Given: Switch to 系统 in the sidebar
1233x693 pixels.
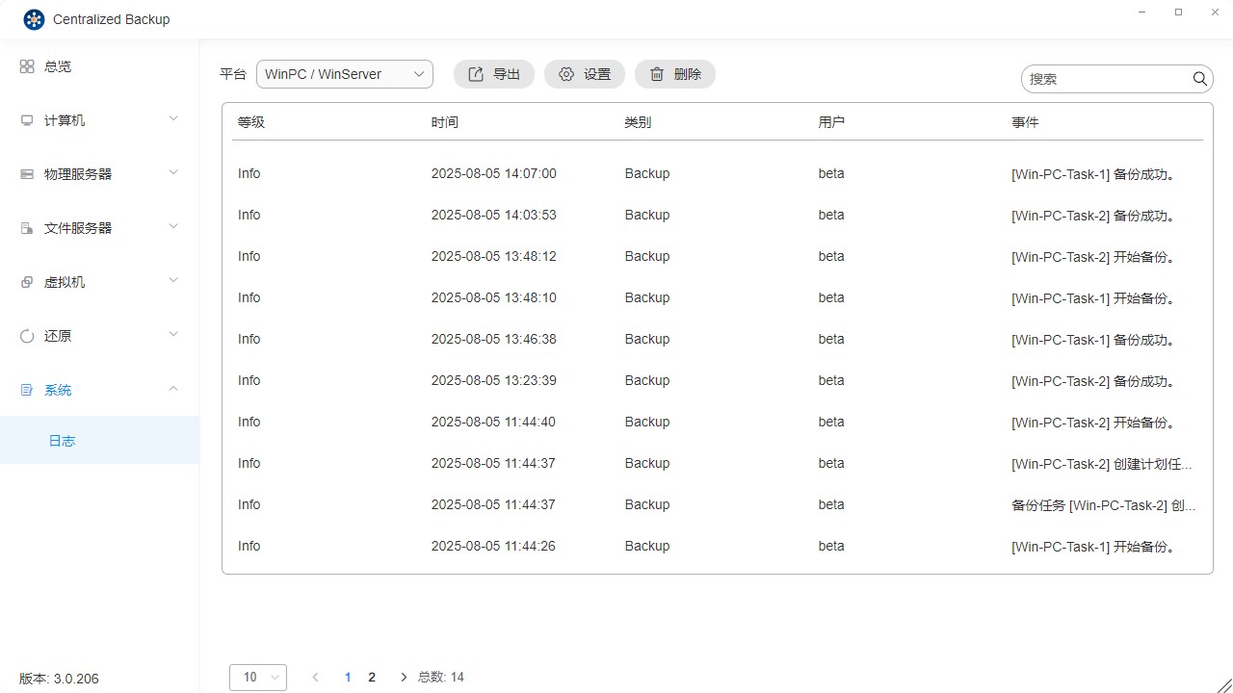Looking at the screenshot, I should (58, 389).
